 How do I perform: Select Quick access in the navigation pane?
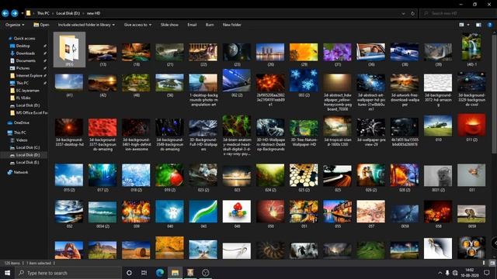point(24,38)
